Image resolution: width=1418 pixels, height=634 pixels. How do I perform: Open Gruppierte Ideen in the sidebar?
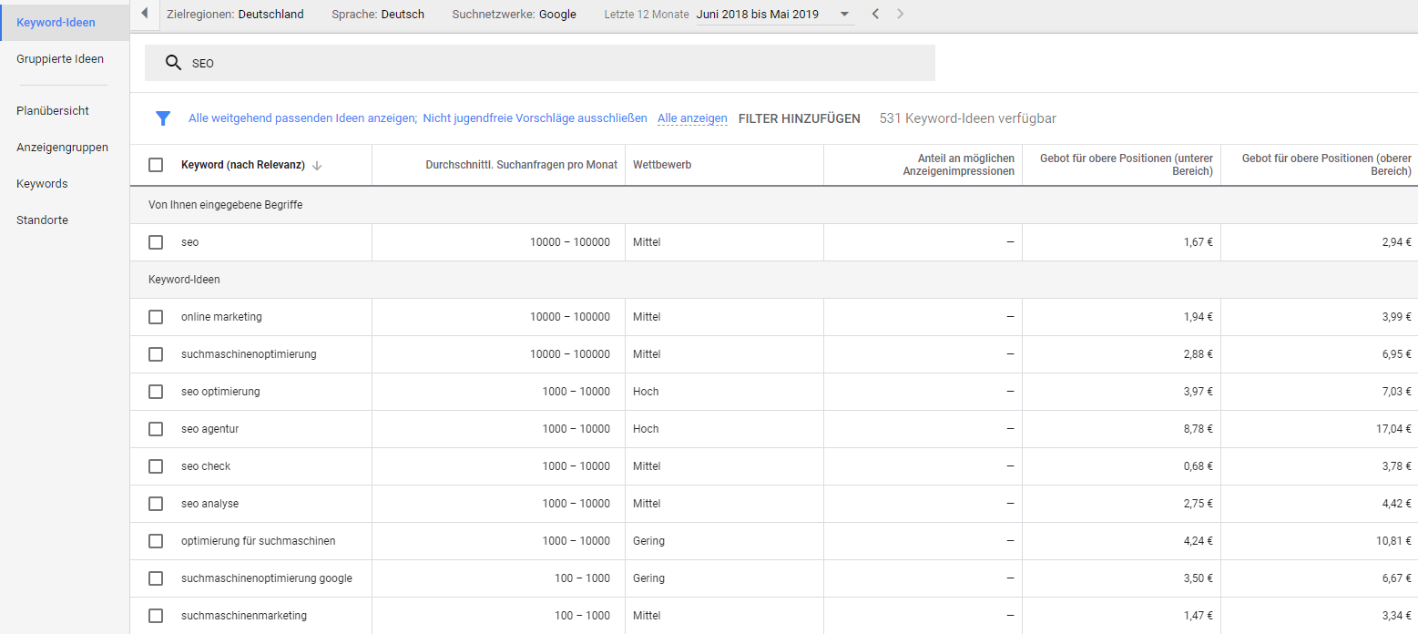point(60,59)
